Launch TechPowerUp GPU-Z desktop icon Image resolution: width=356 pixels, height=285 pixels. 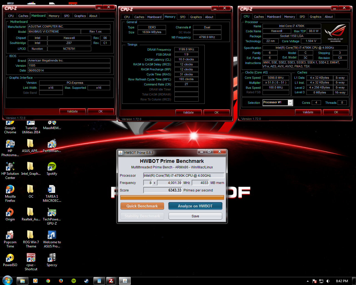point(52,217)
